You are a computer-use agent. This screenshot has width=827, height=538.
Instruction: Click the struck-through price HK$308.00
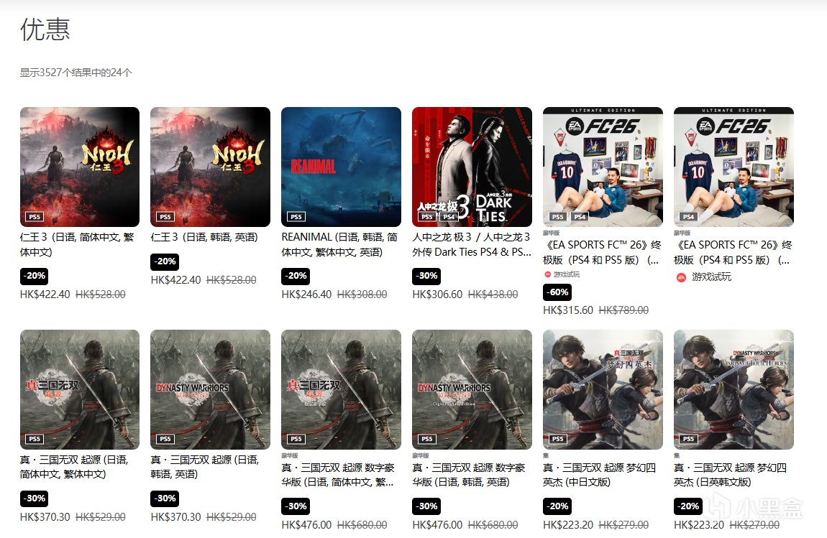click(362, 294)
